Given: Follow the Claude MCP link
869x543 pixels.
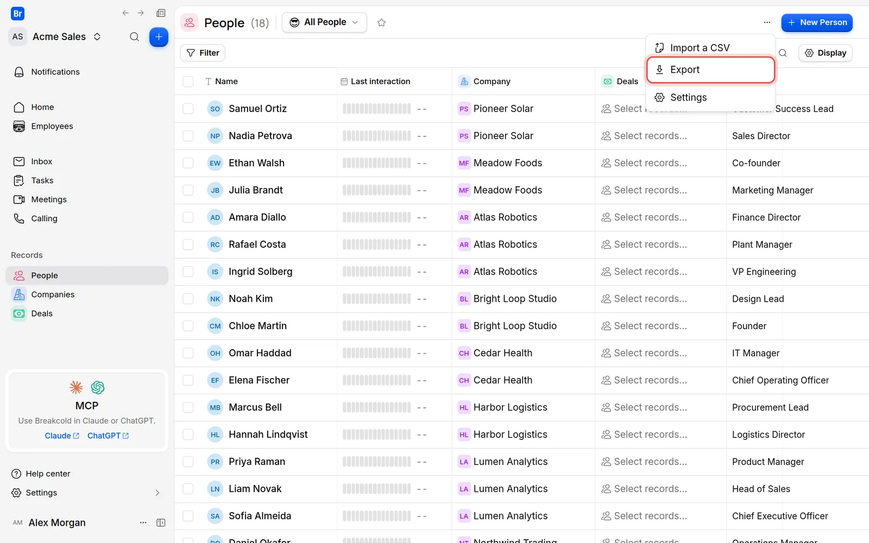Looking at the screenshot, I should point(62,435).
